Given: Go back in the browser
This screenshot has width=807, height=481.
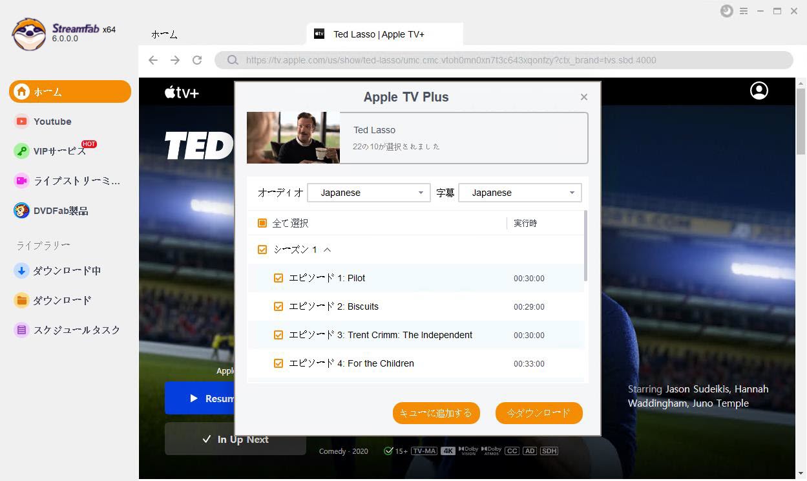Looking at the screenshot, I should point(153,60).
